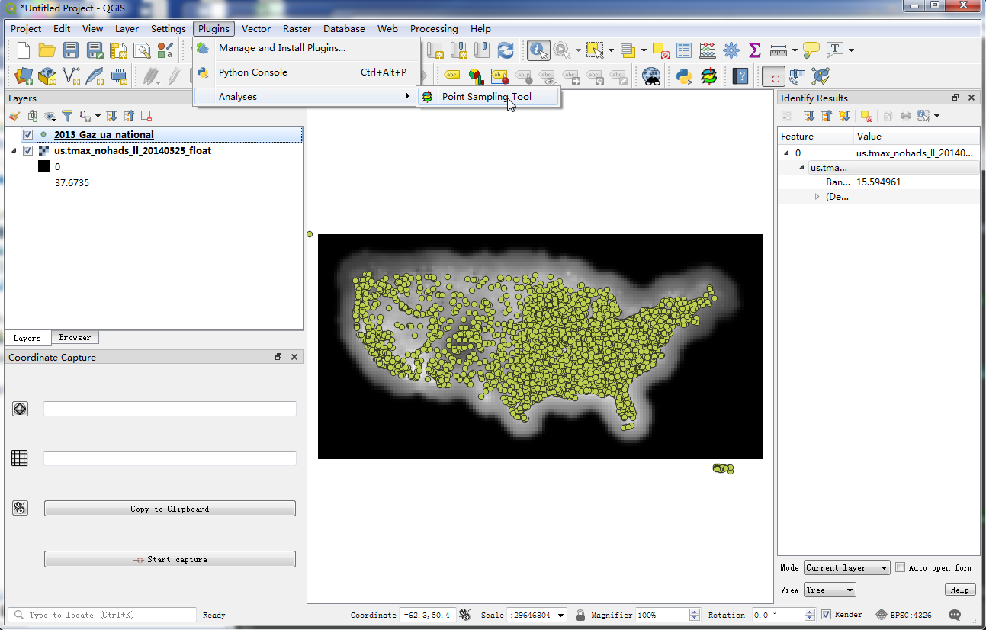Open Layer Styling panel paintbrush icon
The image size is (986, 630).
click(14, 116)
